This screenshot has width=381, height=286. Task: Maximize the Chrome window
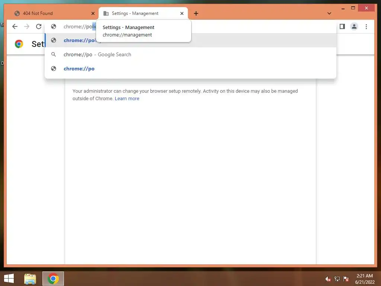[353, 8]
